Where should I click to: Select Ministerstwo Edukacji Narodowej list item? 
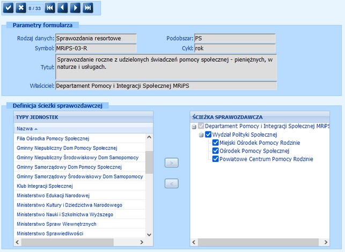(x=53, y=195)
